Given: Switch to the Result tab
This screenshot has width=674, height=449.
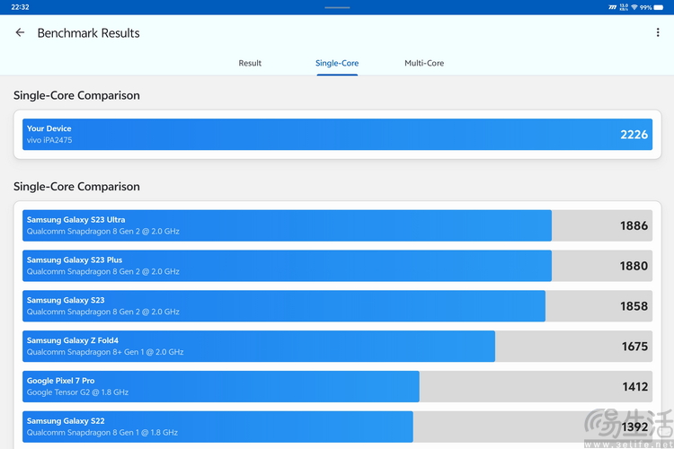Looking at the screenshot, I should [250, 63].
